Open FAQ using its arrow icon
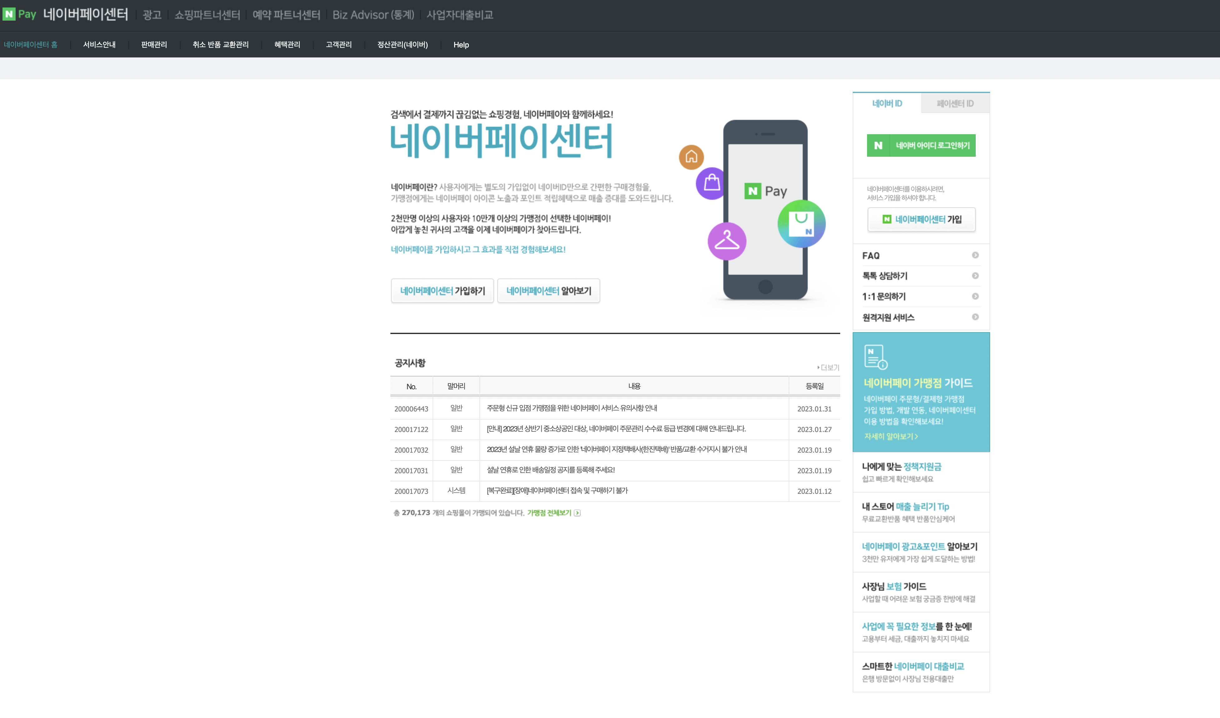Screen dimensions: 1220x718 click(x=976, y=255)
